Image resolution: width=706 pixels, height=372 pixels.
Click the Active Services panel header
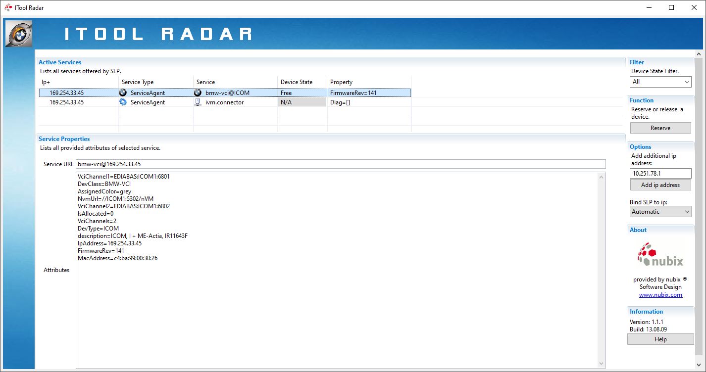[331, 62]
